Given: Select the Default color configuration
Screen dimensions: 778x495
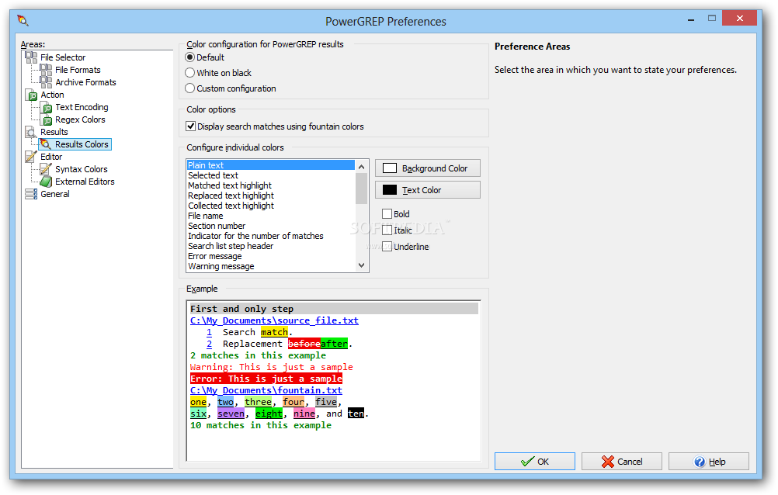Looking at the screenshot, I should click(190, 57).
